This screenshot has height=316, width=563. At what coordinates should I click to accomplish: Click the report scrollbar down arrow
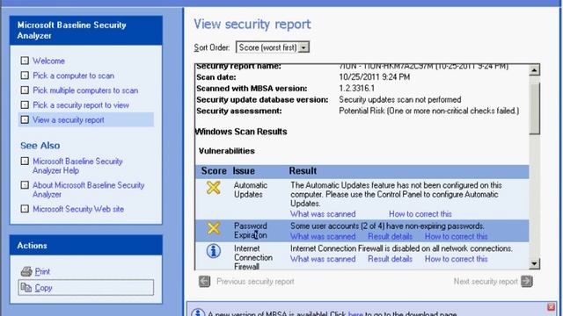pyautogui.click(x=534, y=264)
